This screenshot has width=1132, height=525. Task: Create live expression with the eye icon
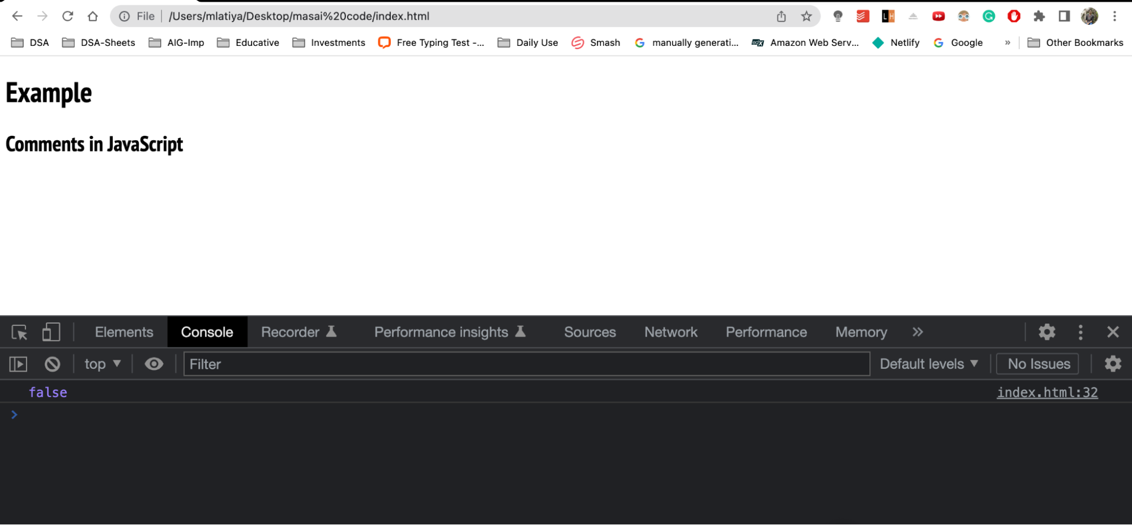153,364
